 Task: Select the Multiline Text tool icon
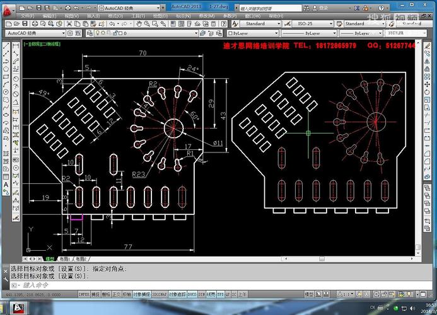(6, 185)
